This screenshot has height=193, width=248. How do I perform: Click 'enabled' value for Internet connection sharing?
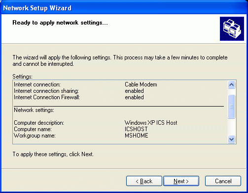pos(134,91)
